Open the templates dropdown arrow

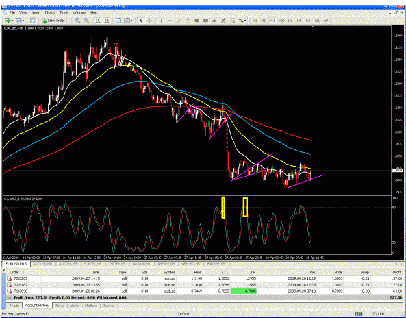point(131,21)
